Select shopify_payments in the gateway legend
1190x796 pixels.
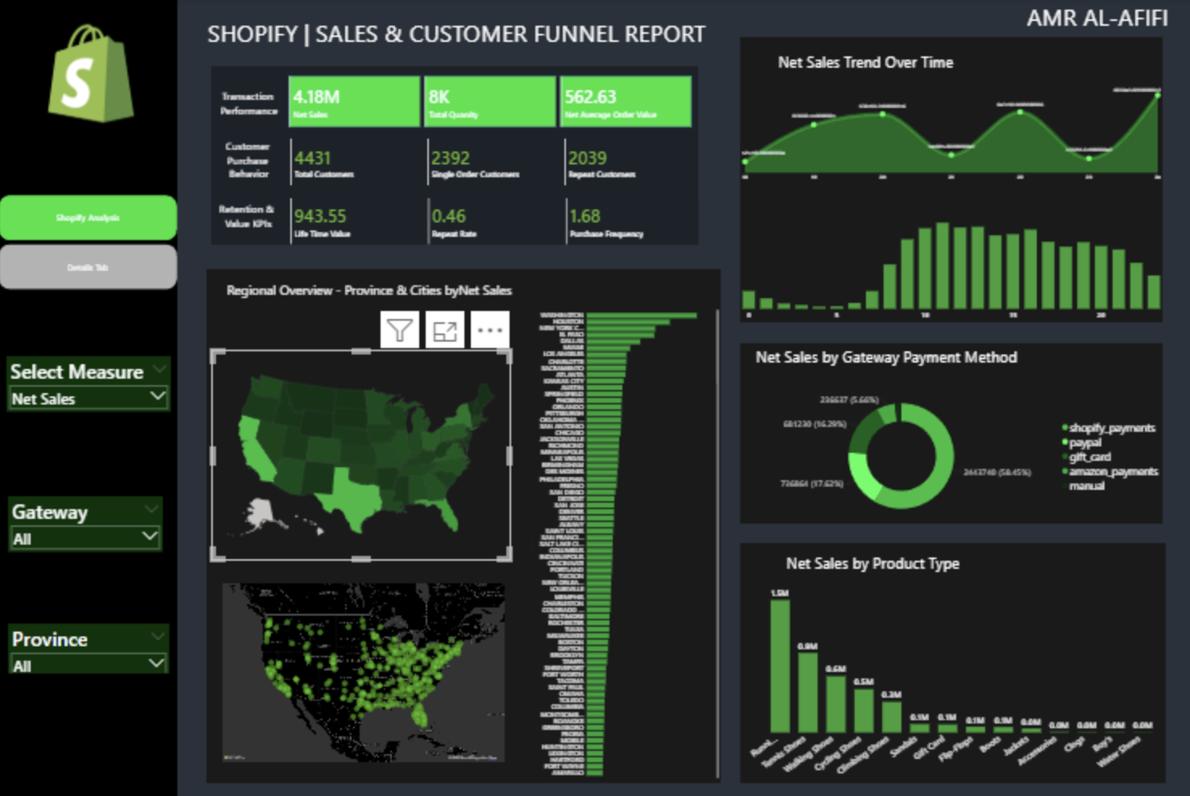[x=1112, y=428]
